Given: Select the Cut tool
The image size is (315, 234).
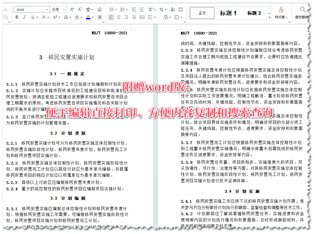Looking at the screenshot, I should 5,9.
